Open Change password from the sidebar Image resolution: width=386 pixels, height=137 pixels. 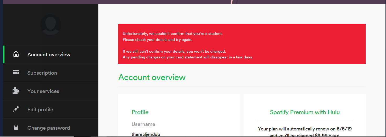[x=49, y=128]
